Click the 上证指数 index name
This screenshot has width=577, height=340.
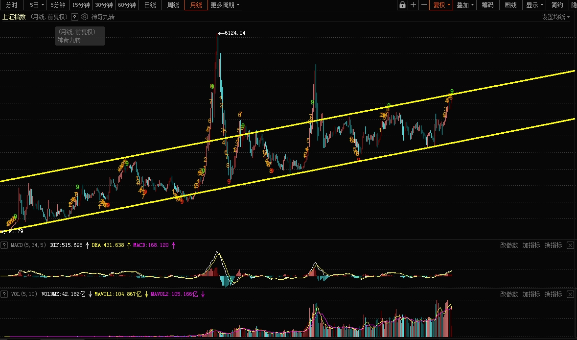coord(14,17)
